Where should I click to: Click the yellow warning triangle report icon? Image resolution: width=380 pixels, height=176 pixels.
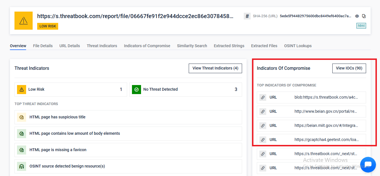24,21
